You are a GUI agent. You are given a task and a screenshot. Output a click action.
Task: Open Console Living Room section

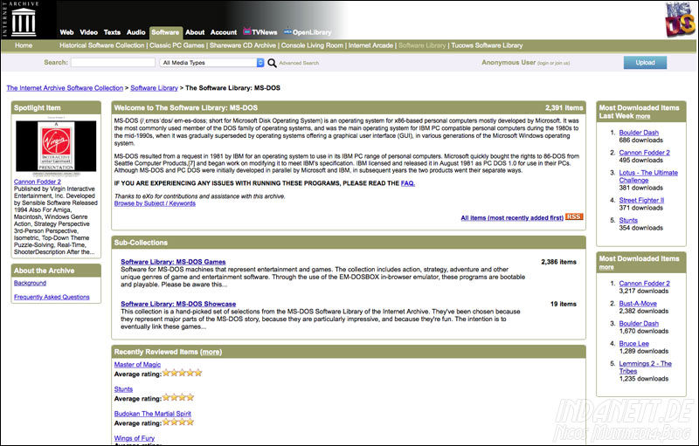(x=312, y=45)
